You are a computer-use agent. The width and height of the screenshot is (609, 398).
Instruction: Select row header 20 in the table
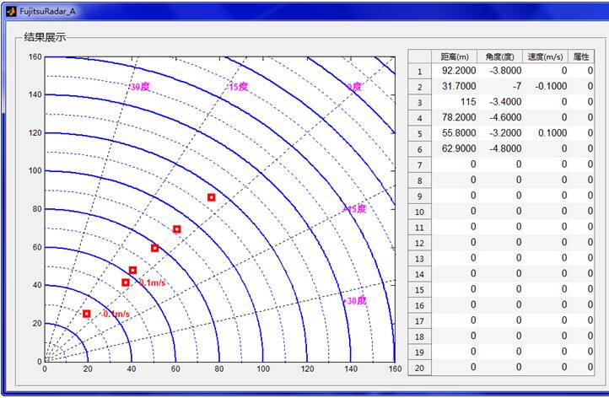(419, 367)
